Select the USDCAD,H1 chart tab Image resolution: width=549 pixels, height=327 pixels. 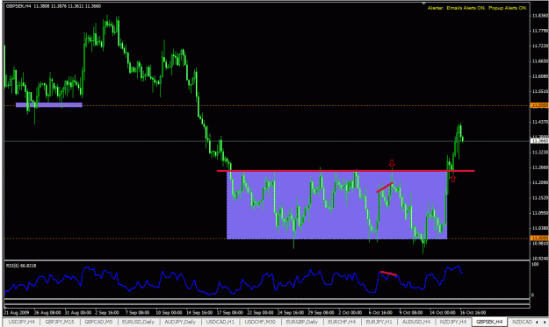(x=220, y=322)
